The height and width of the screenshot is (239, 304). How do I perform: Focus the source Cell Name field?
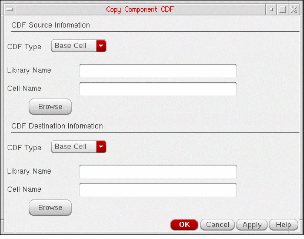coord(158,89)
